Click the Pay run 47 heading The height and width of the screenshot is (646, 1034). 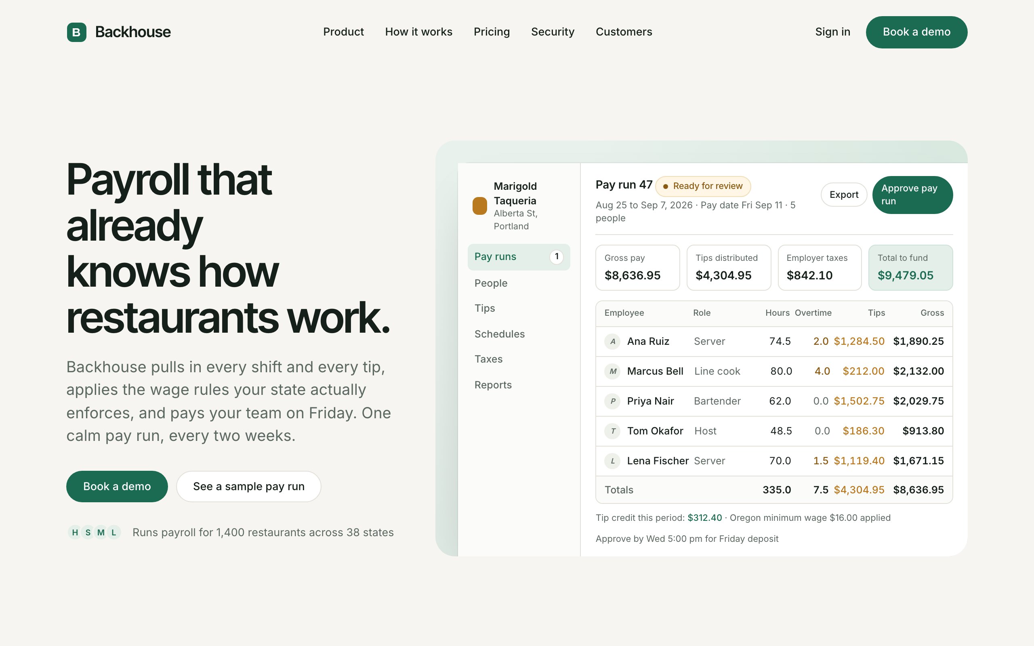624,185
